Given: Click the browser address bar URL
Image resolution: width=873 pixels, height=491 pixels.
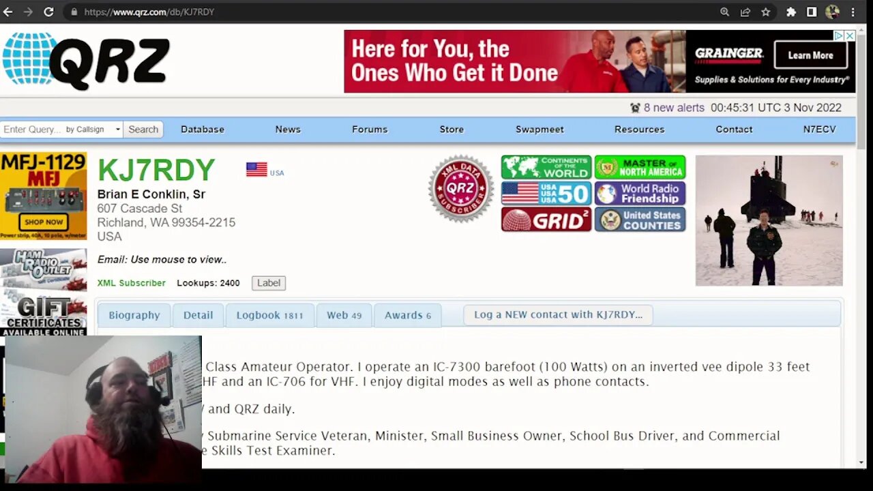Looking at the screenshot, I should 149,12.
